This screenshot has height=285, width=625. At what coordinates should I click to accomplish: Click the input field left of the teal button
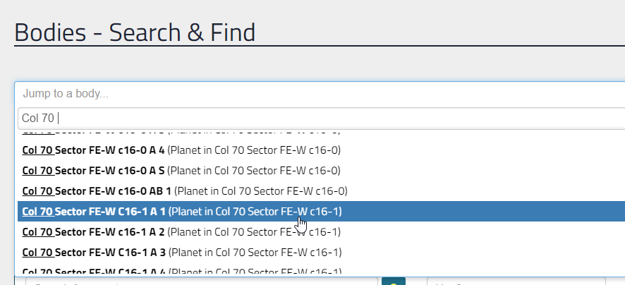pos(202,281)
